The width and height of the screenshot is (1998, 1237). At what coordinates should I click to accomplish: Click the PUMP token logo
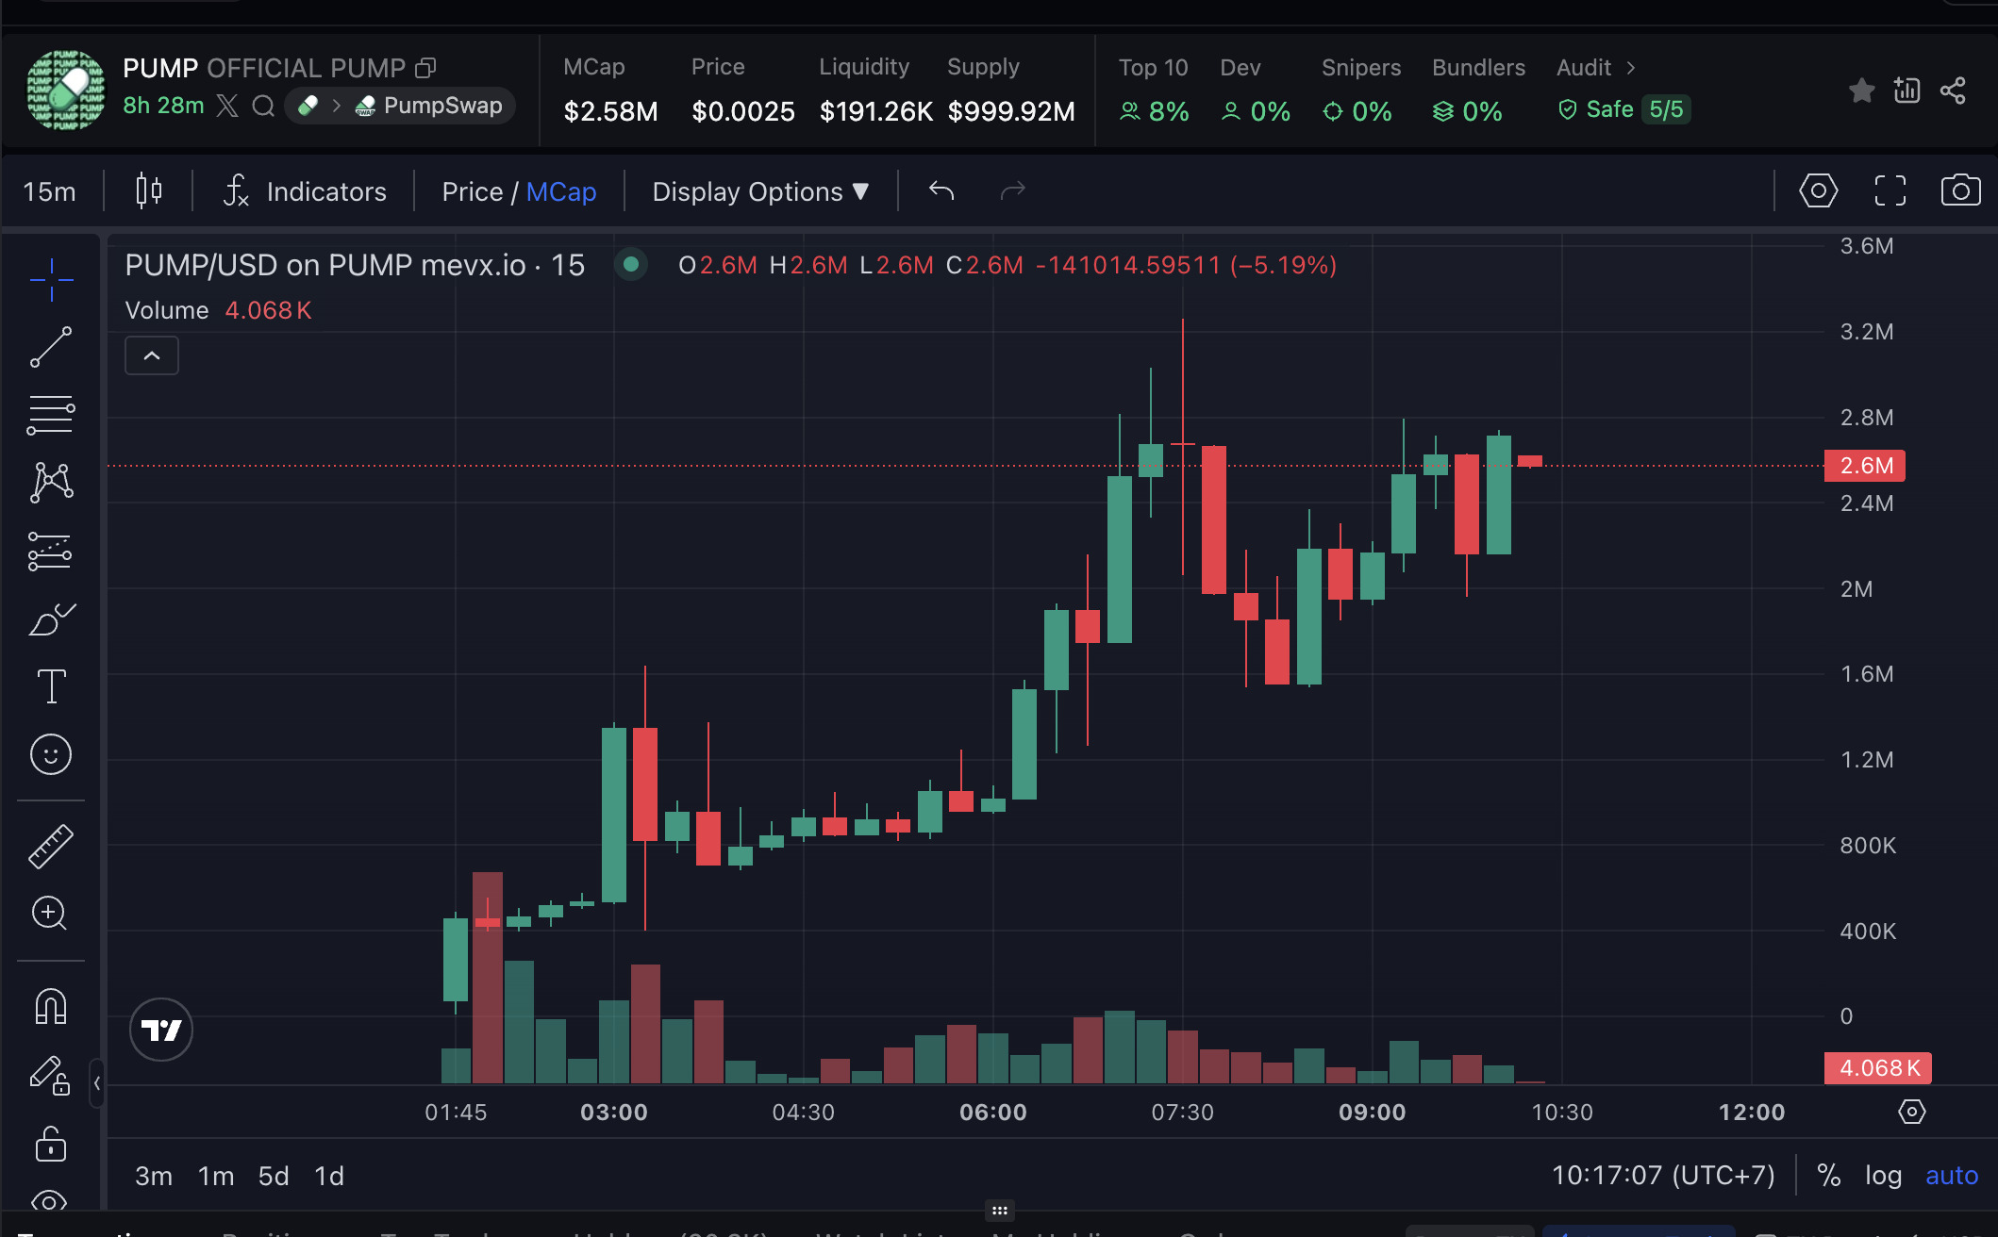pos(65,91)
